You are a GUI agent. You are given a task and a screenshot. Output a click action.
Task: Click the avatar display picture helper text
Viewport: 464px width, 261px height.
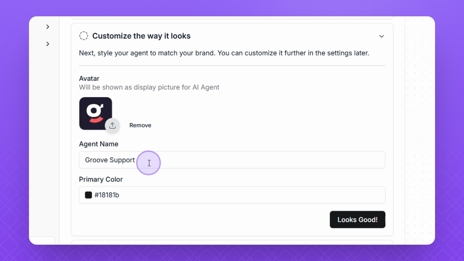[x=149, y=87]
